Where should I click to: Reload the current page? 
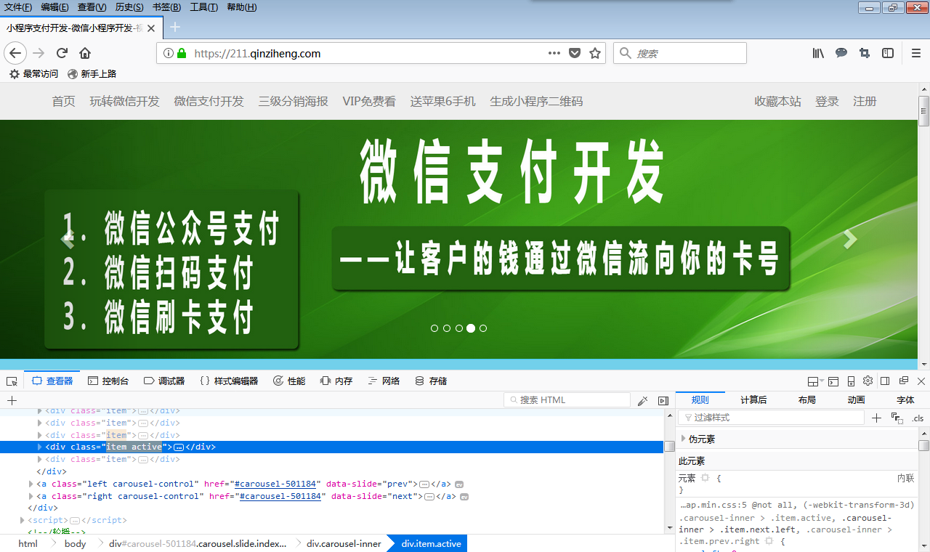tap(62, 53)
